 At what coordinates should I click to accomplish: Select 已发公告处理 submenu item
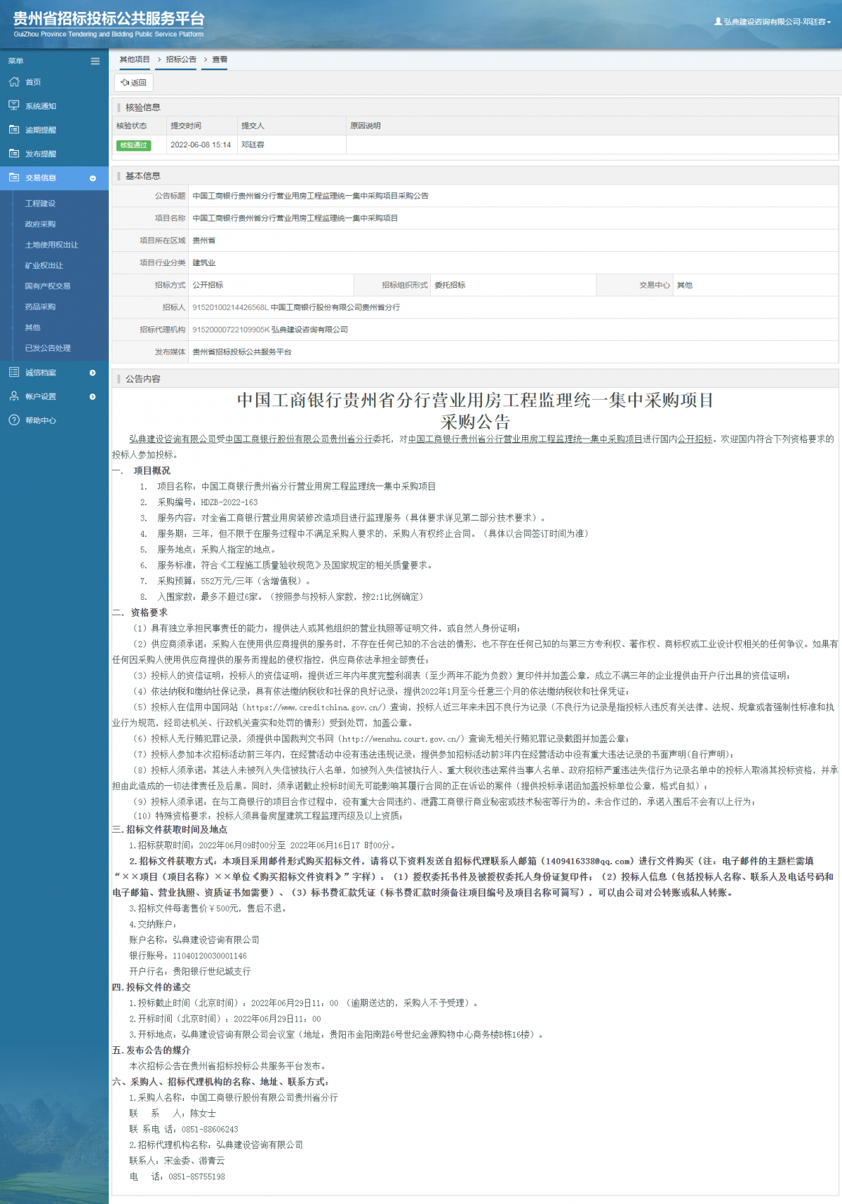(x=48, y=348)
